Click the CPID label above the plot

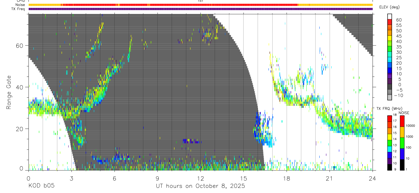20,1
